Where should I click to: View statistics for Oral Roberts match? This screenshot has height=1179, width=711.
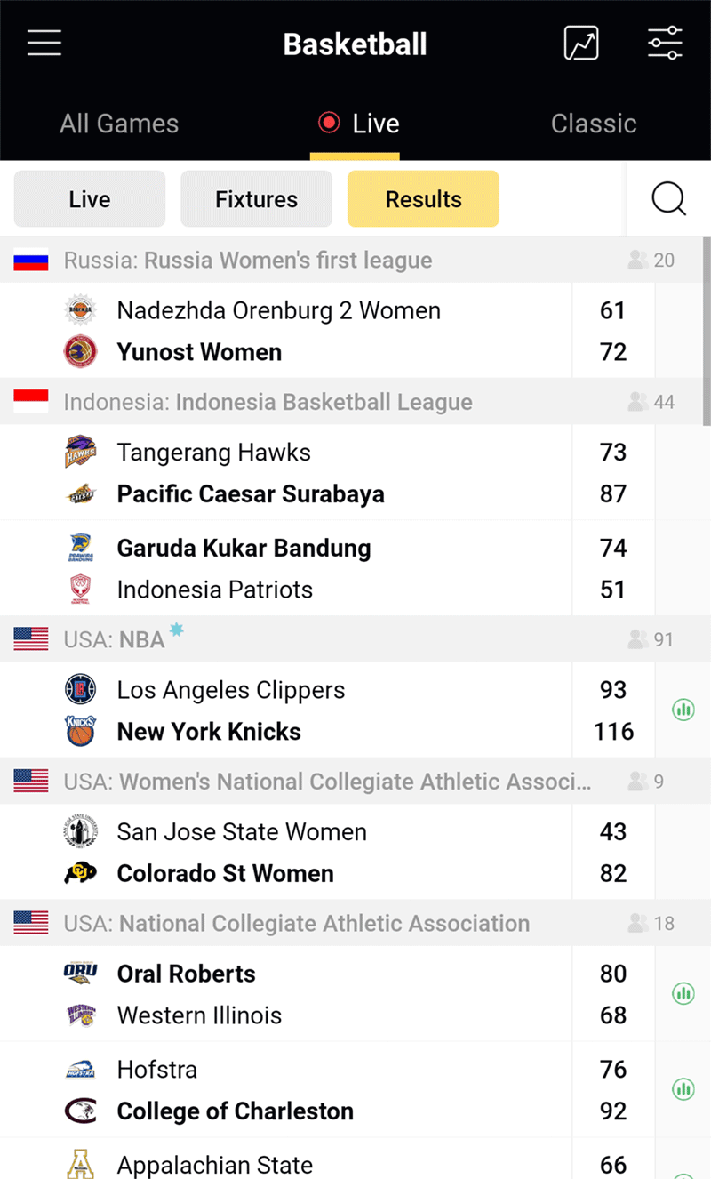point(683,993)
